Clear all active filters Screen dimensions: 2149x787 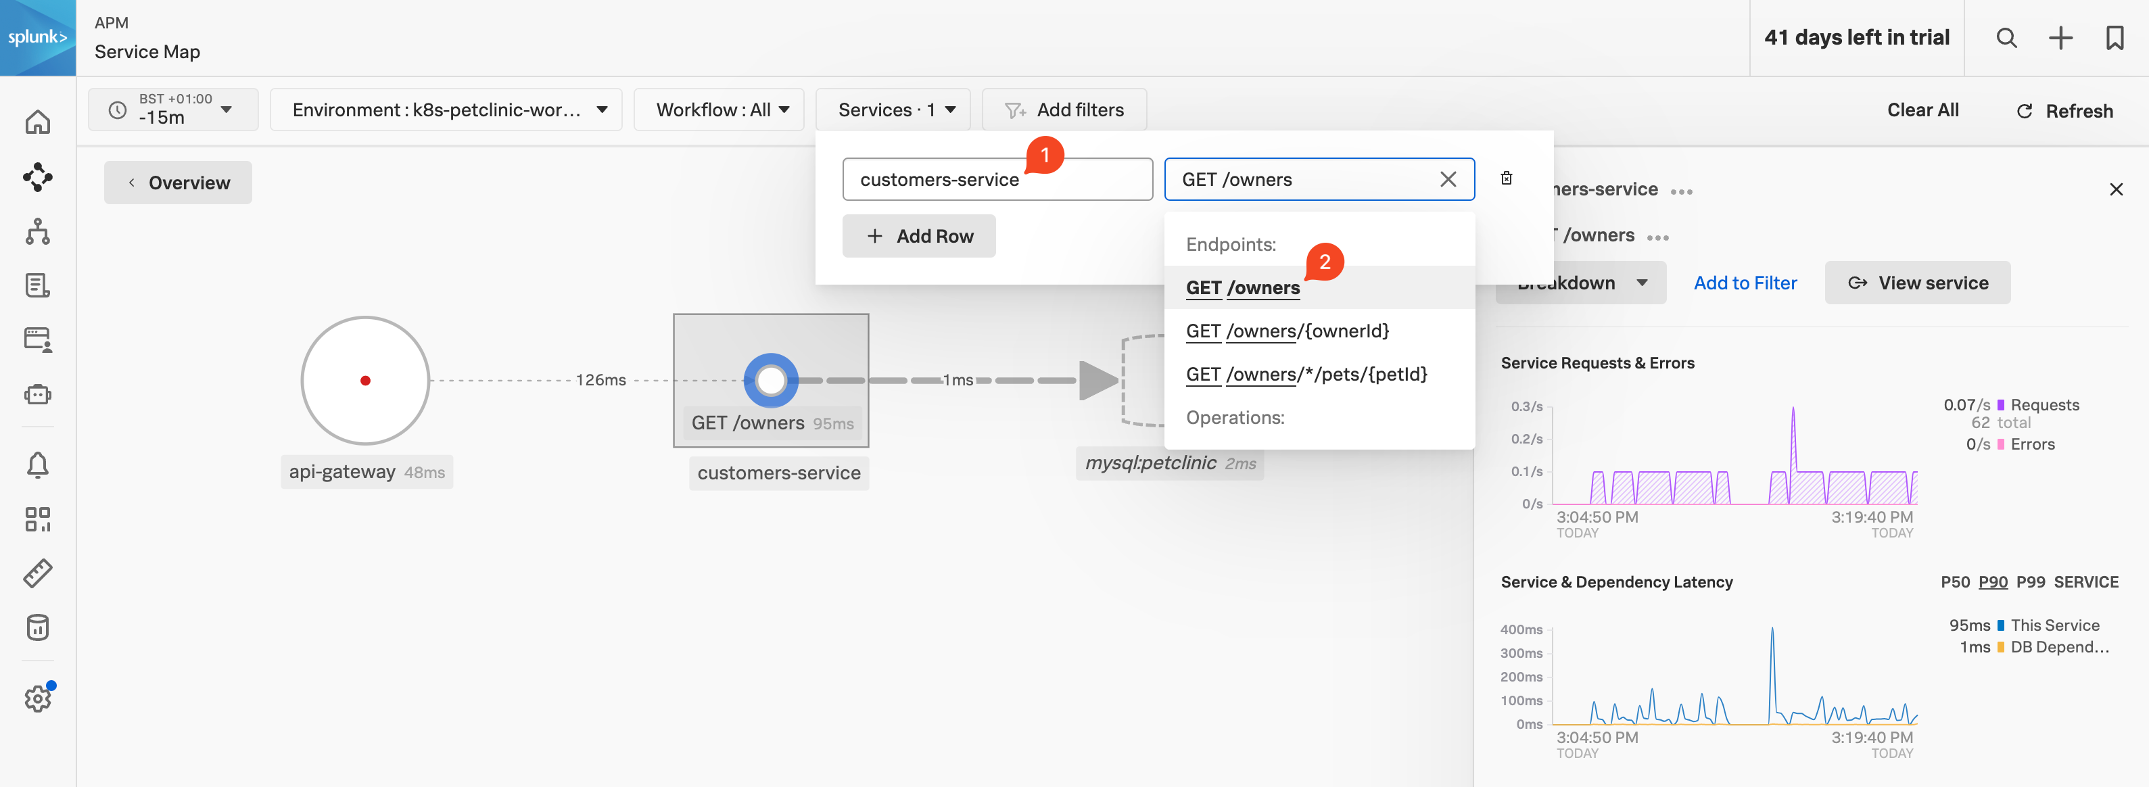1920,107
